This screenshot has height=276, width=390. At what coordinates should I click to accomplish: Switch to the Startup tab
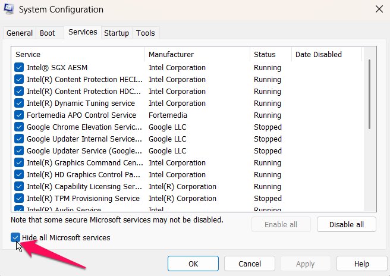click(x=117, y=33)
